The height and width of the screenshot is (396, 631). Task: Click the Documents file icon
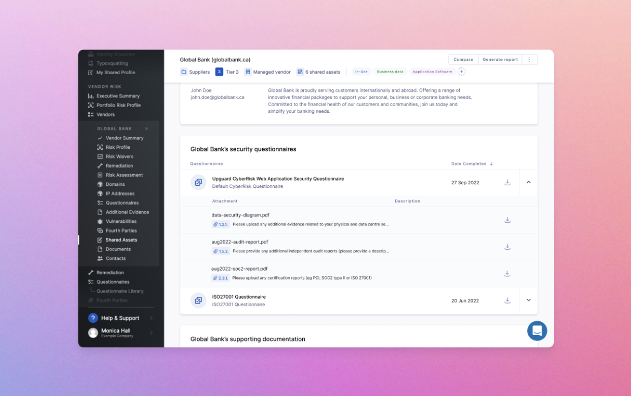click(x=100, y=249)
